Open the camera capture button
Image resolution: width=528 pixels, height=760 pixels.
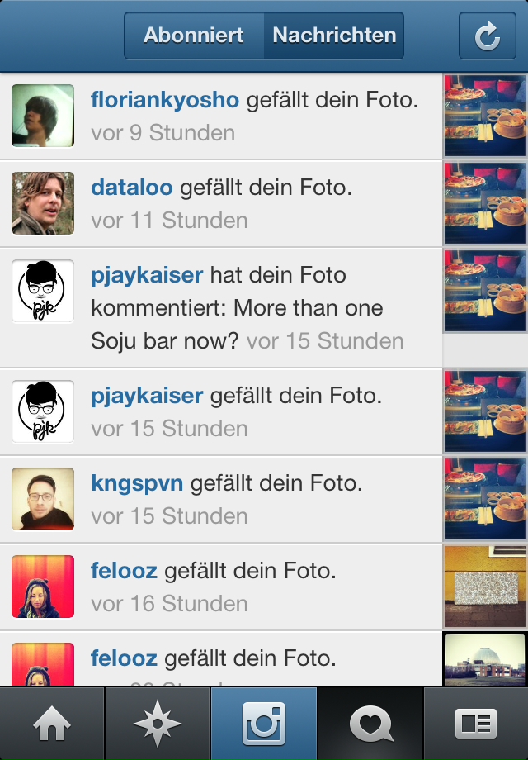click(264, 723)
